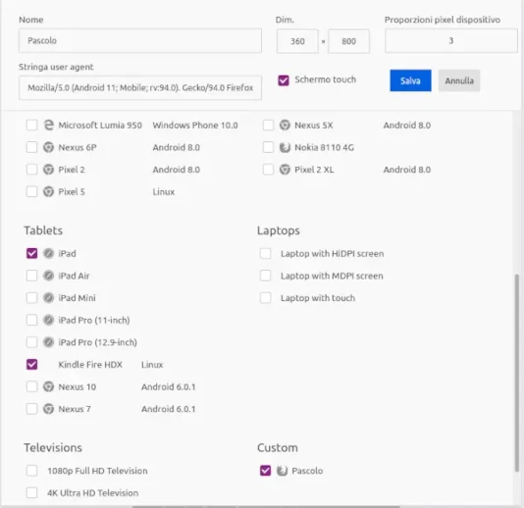The image size is (524, 508).
Task: Click the Firefox icon beside Pascolo
Action: pos(282,471)
